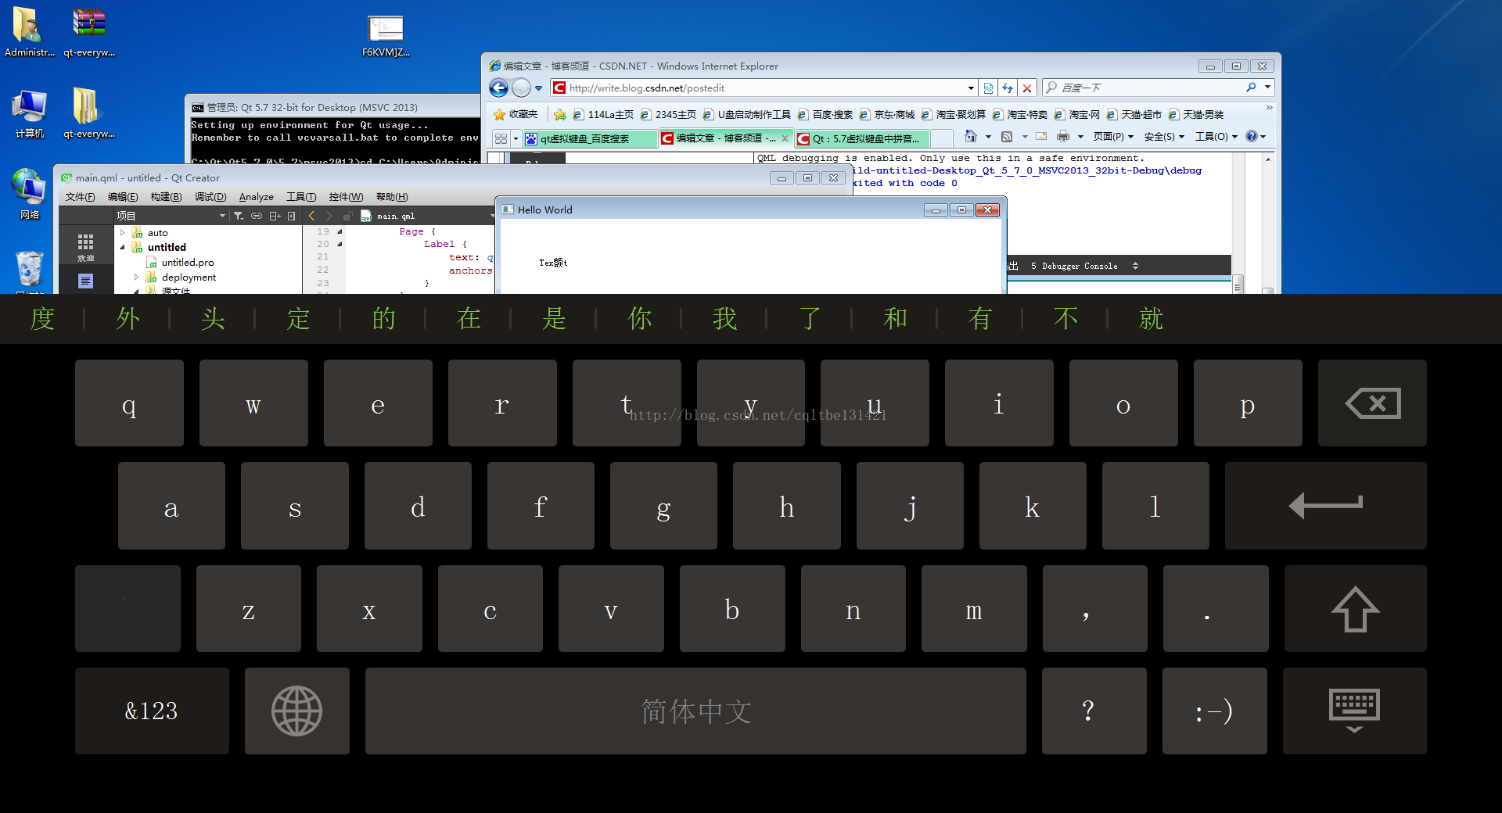Expand the deployment tree node

(x=136, y=278)
